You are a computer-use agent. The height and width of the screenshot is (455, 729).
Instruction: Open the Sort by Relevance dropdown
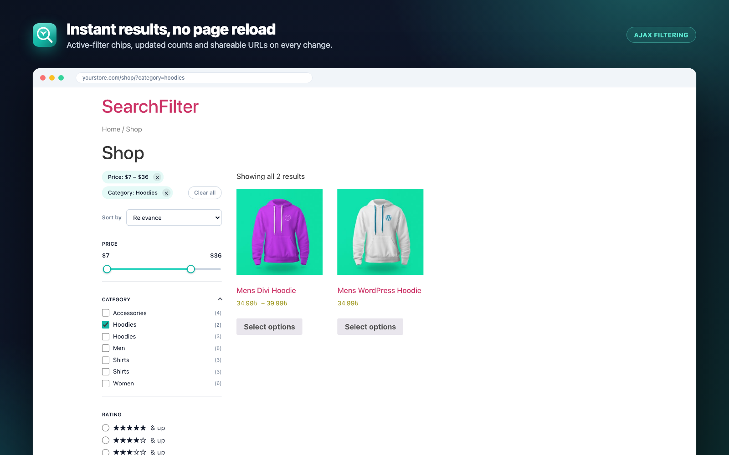point(174,217)
